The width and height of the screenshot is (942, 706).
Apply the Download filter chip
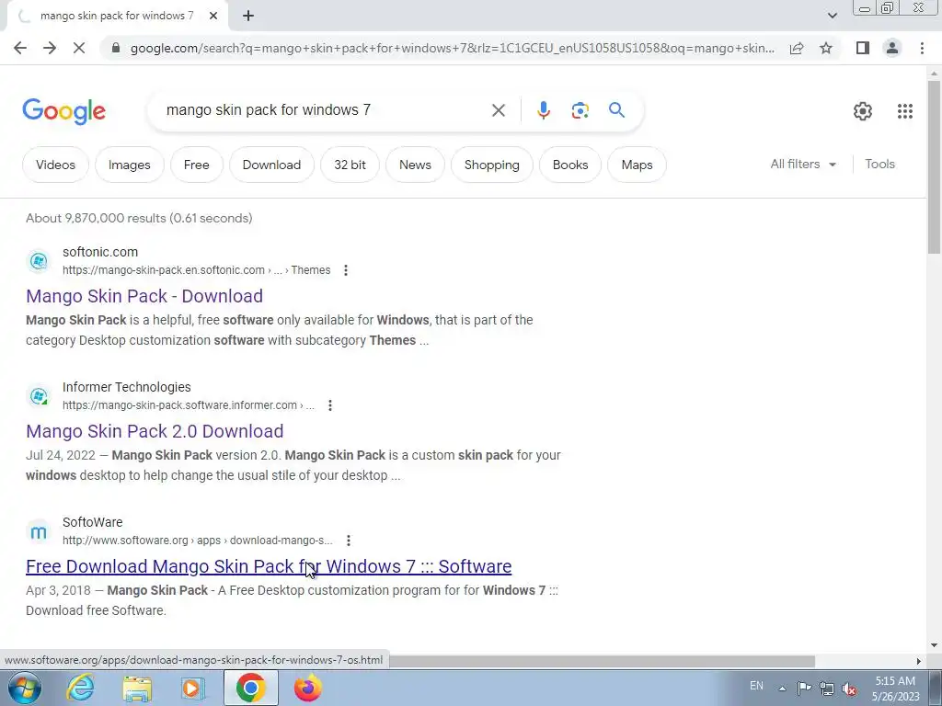271,165
